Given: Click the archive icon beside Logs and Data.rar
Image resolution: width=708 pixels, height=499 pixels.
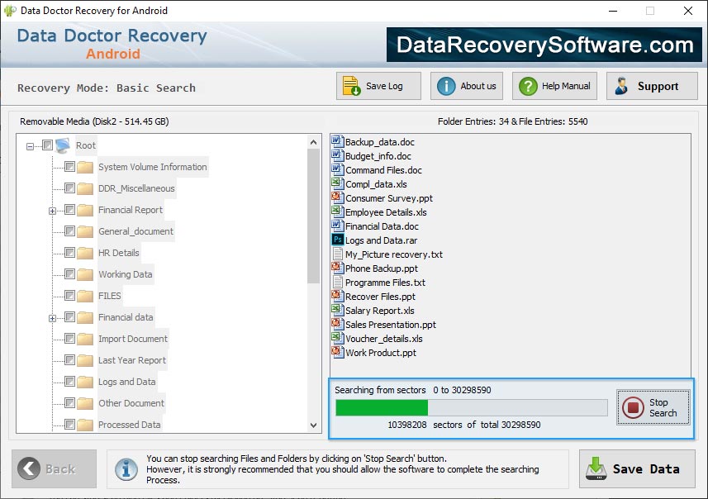Looking at the screenshot, I should pos(337,241).
